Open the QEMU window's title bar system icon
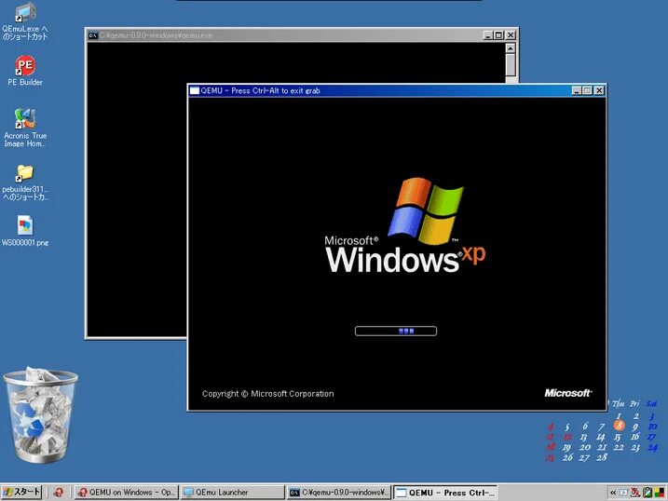The height and width of the screenshot is (501, 668). point(195,90)
